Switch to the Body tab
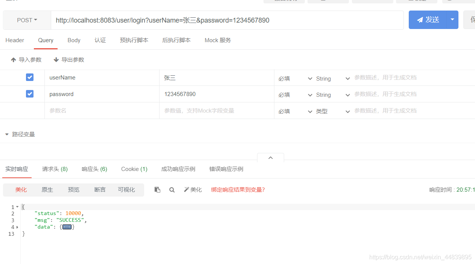475x264 pixels. pos(74,40)
